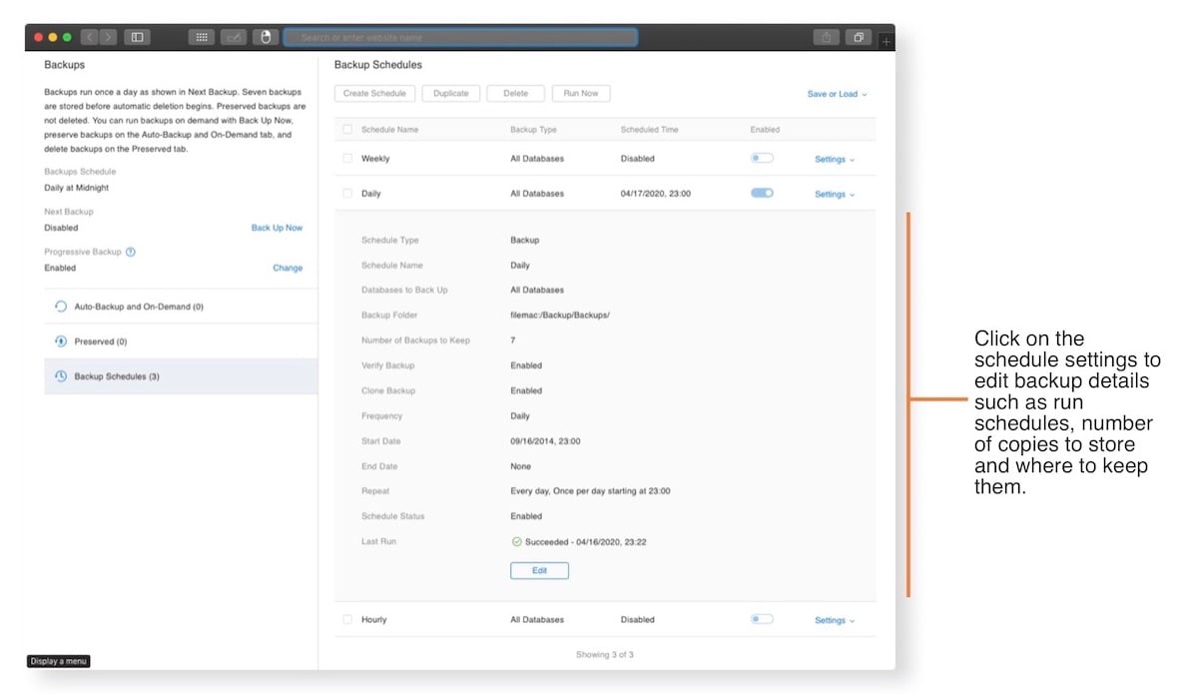The height and width of the screenshot is (694, 1191).
Task: Click the website search field
Action: coord(461,36)
